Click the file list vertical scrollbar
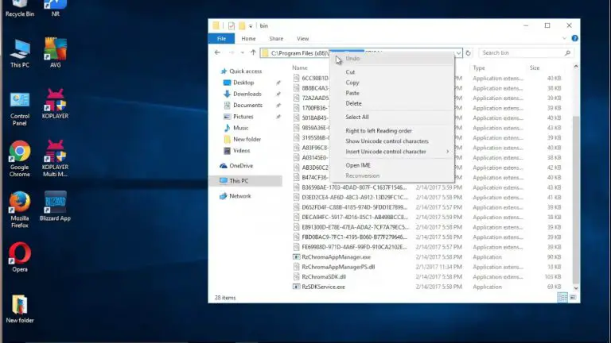Screen dimensions: 611x343 point(576,199)
